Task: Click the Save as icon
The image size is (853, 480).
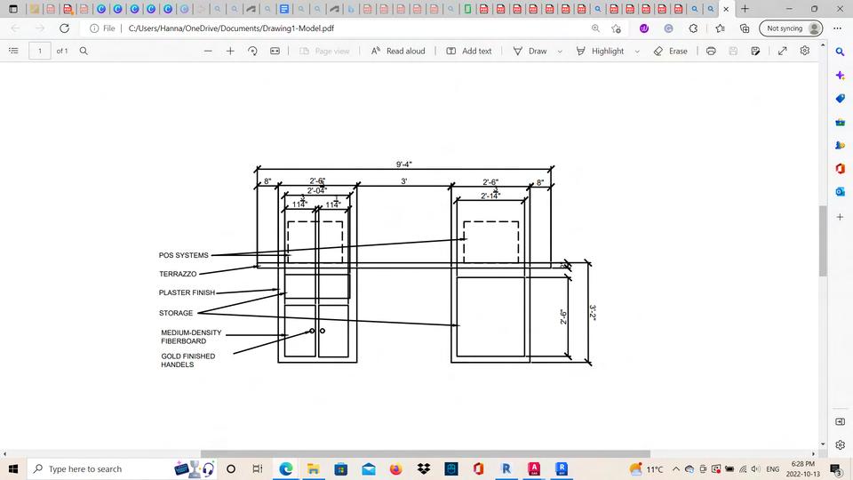Action: (x=755, y=51)
